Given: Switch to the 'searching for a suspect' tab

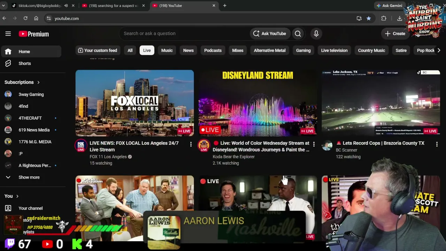Looking at the screenshot, I should [x=113, y=6].
